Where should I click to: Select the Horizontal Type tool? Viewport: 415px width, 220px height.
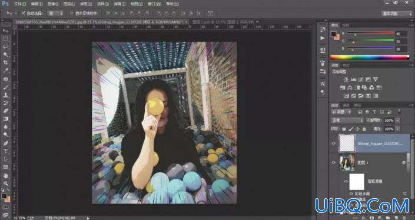[5, 151]
